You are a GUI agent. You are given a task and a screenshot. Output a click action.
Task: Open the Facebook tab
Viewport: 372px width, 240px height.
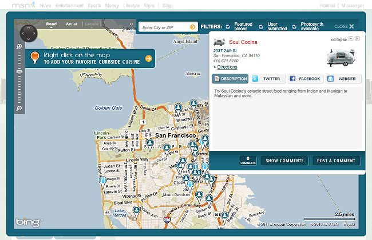tap(306, 79)
